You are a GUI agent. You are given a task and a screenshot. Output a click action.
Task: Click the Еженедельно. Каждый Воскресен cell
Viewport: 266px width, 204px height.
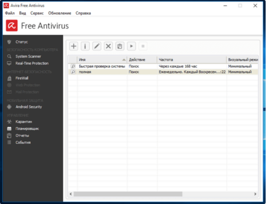[x=192, y=72]
